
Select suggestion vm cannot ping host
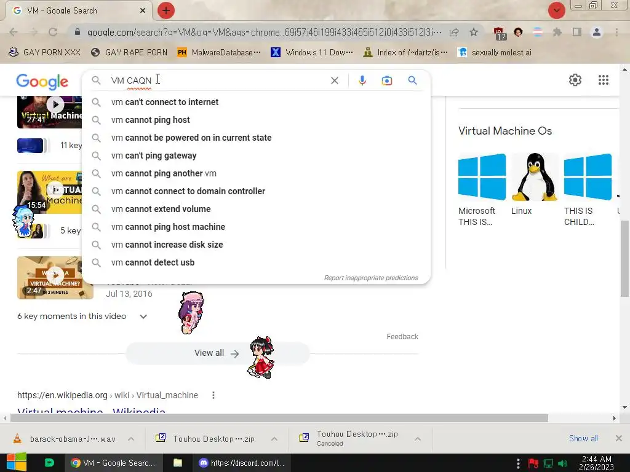click(256, 120)
